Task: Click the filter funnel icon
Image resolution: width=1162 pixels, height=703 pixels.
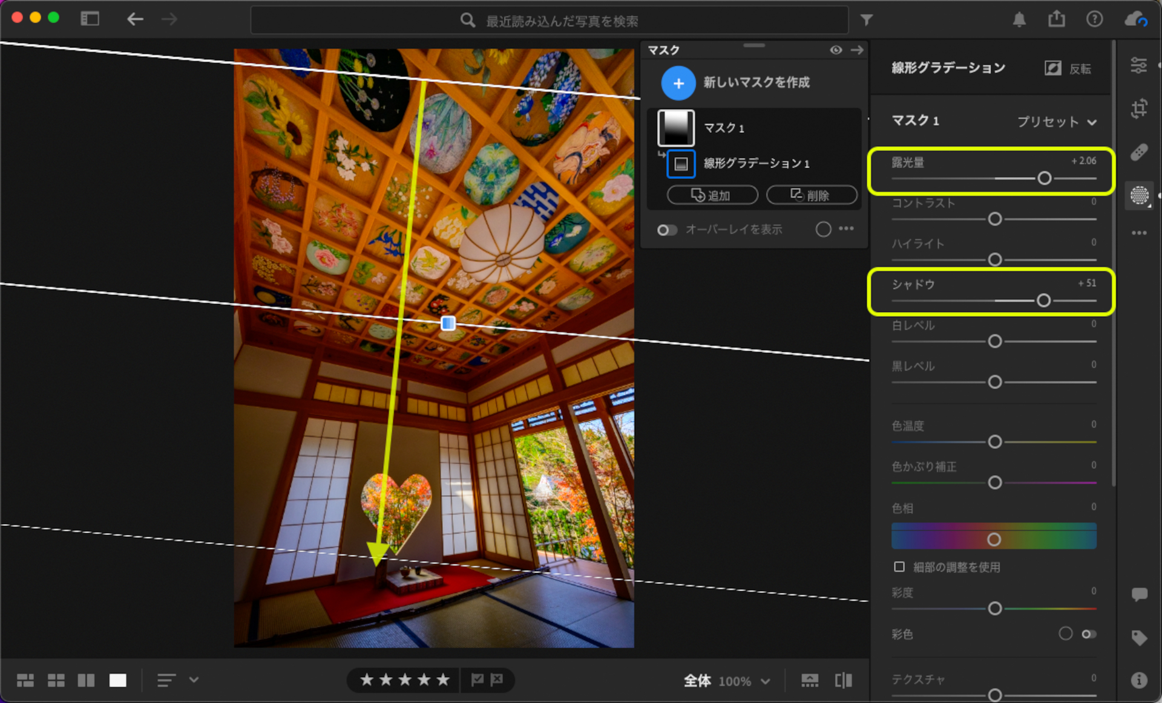Action: tap(866, 21)
